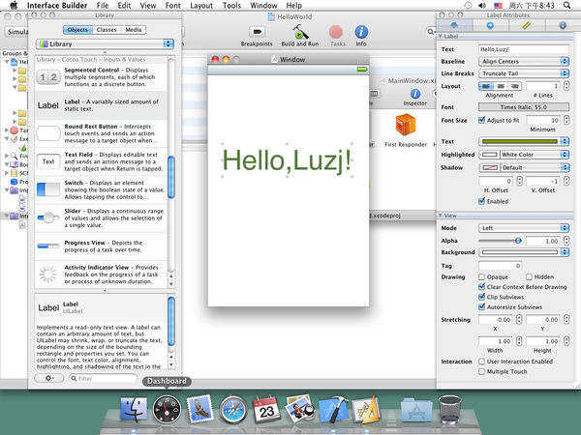Open the Library gear action menu
This screenshot has height=435, width=581.
click(49, 378)
